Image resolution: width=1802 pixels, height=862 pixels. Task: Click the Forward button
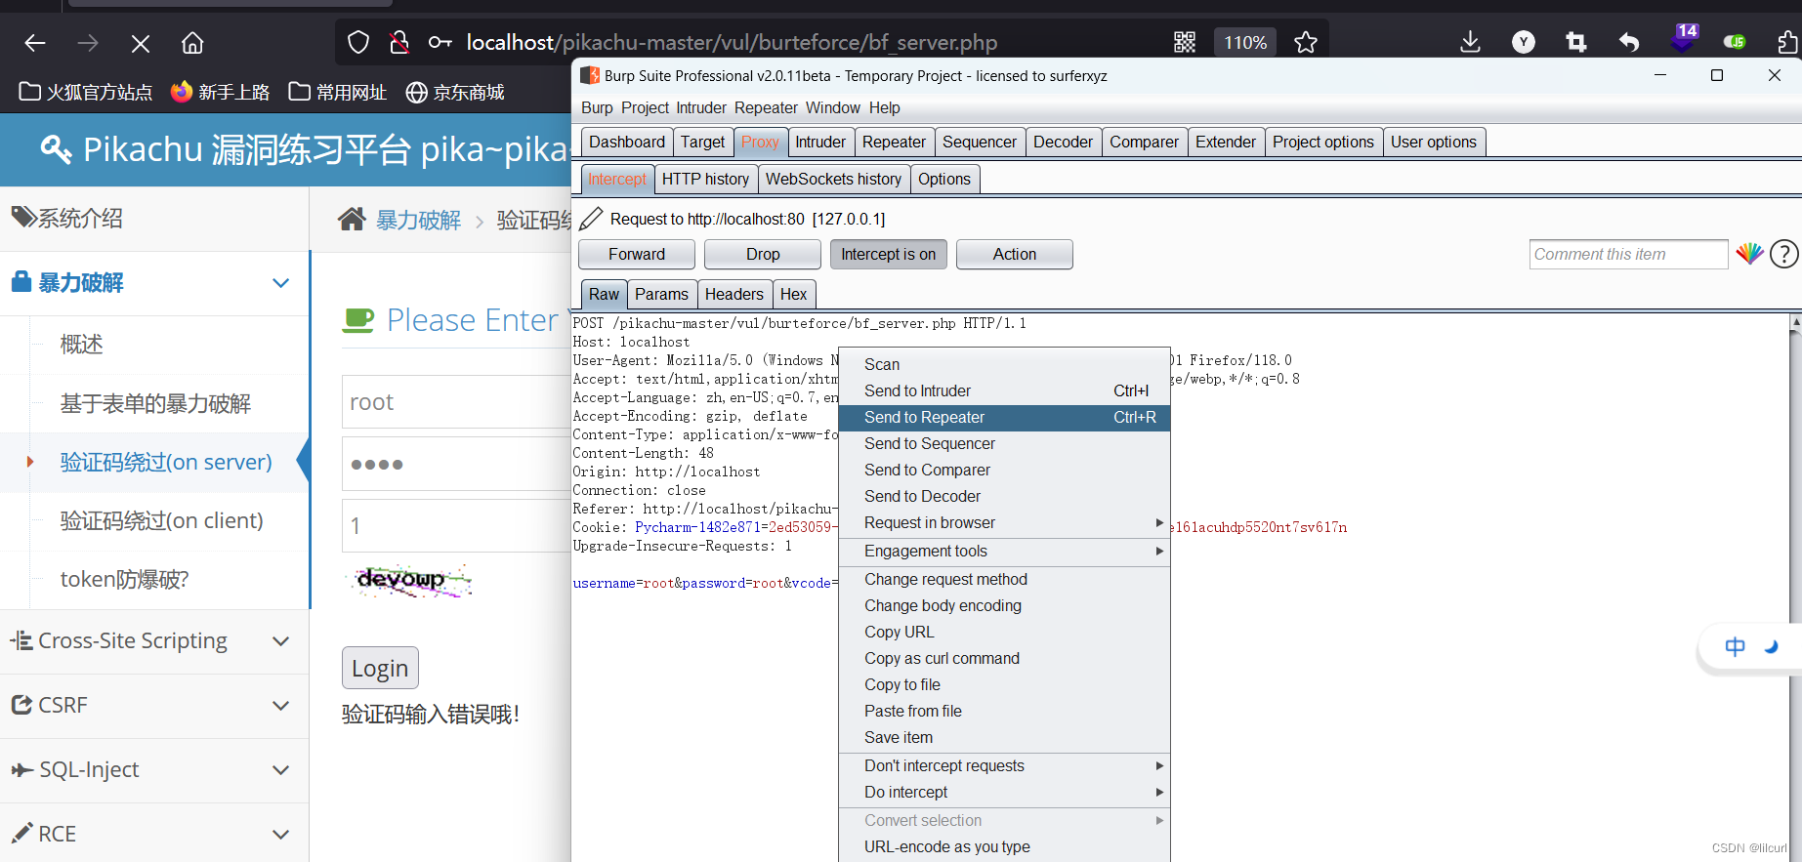tap(637, 254)
